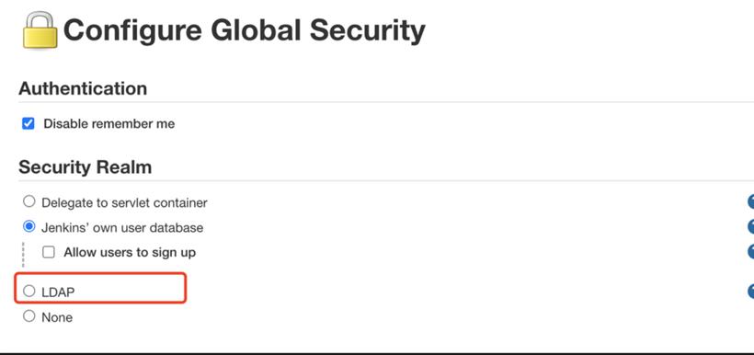This screenshot has height=355, width=754.
Task: Open help for Jenkins' own user database
Action: (750, 226)
